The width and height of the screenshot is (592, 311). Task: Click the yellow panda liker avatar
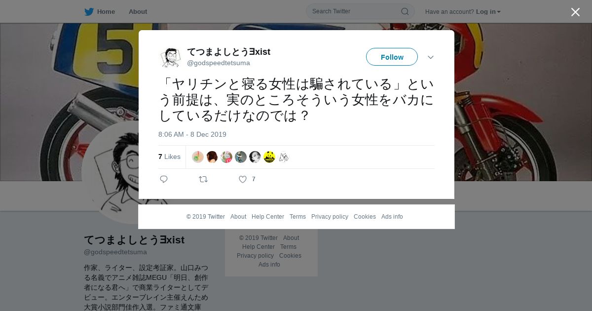tap(269, 157)
